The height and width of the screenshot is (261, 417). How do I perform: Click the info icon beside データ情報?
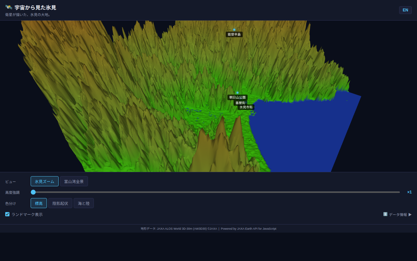385,214
